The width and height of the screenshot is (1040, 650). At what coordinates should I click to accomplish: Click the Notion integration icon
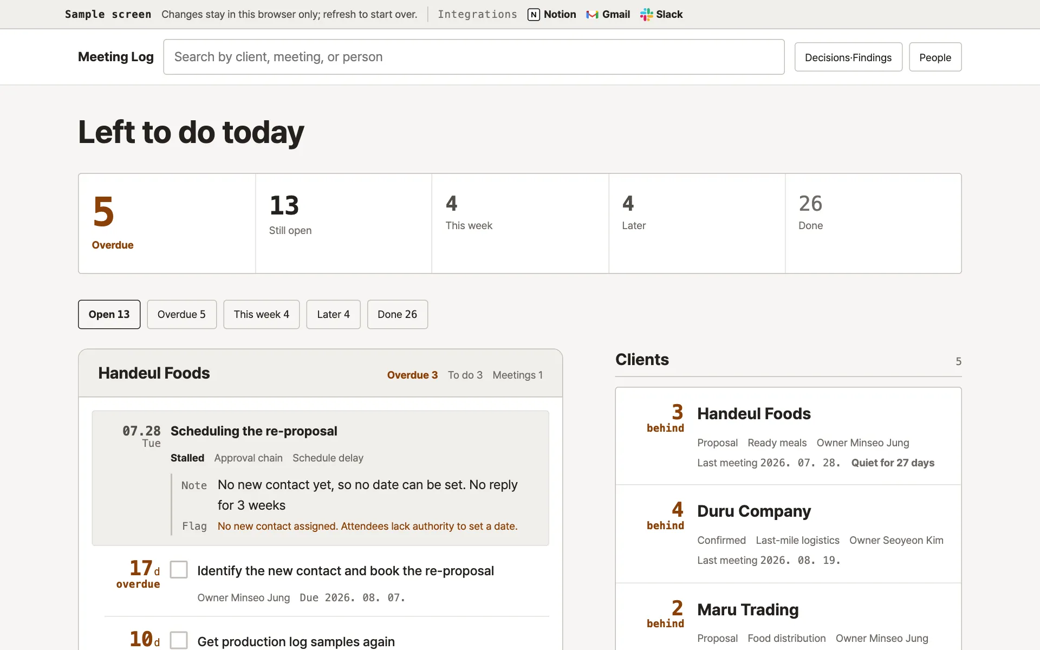point(534,15)
